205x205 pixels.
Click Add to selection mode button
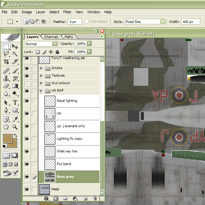click(32, 22)
